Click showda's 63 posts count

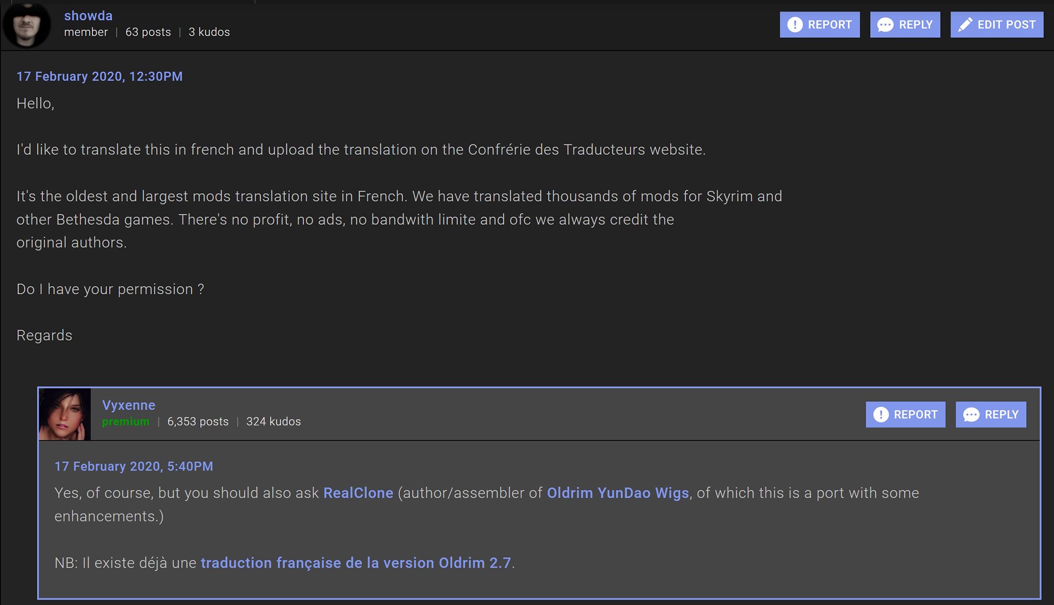pyautogui.click(x=148, y=32)
